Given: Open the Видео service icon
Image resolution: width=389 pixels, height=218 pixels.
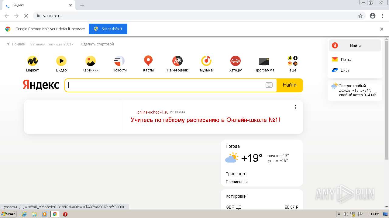Looking at the screenshot, I should [61, 61].
